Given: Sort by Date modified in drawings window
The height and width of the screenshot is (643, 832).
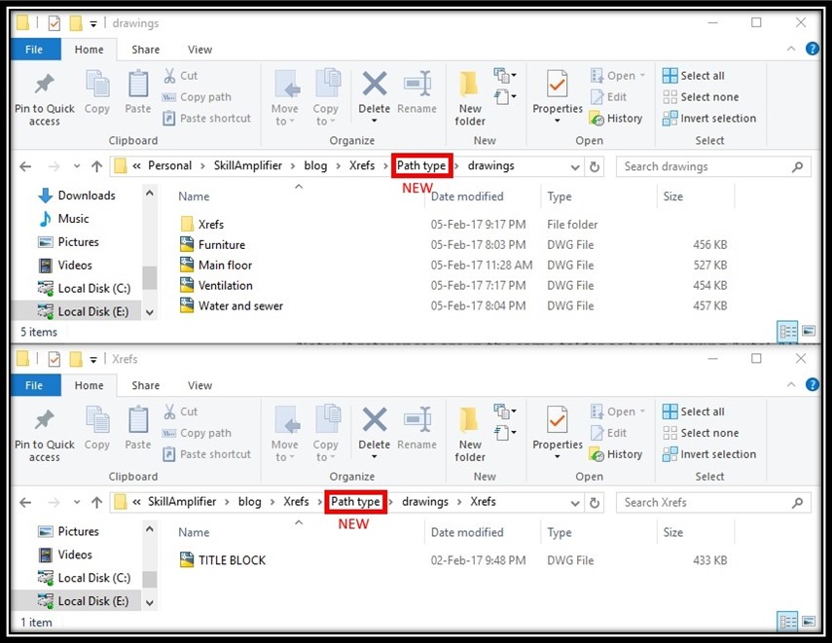Looking at the screenshot, I should point(467,196).
